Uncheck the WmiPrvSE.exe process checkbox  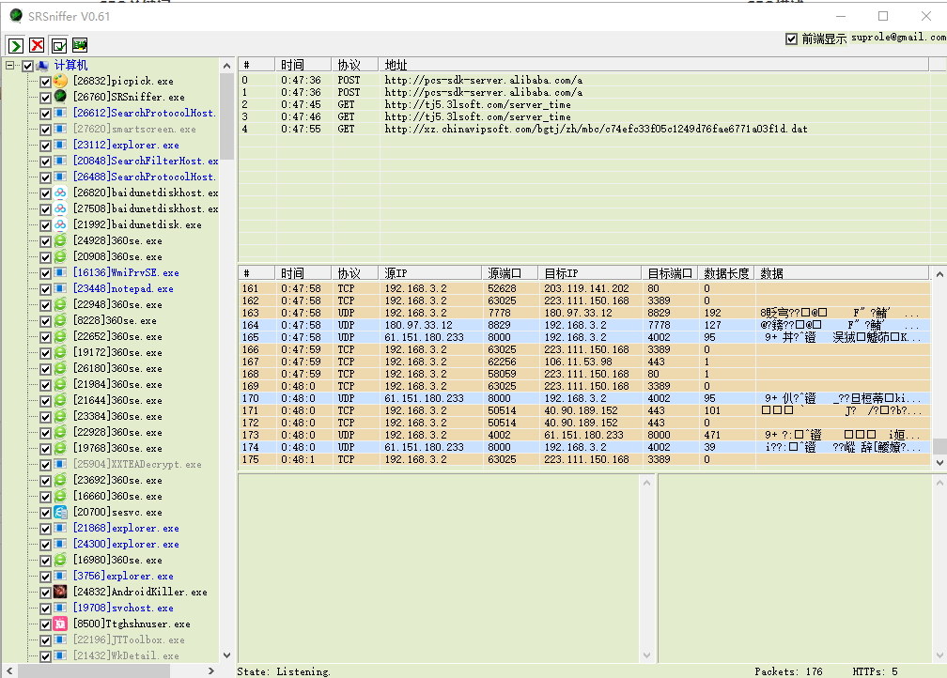45,272
